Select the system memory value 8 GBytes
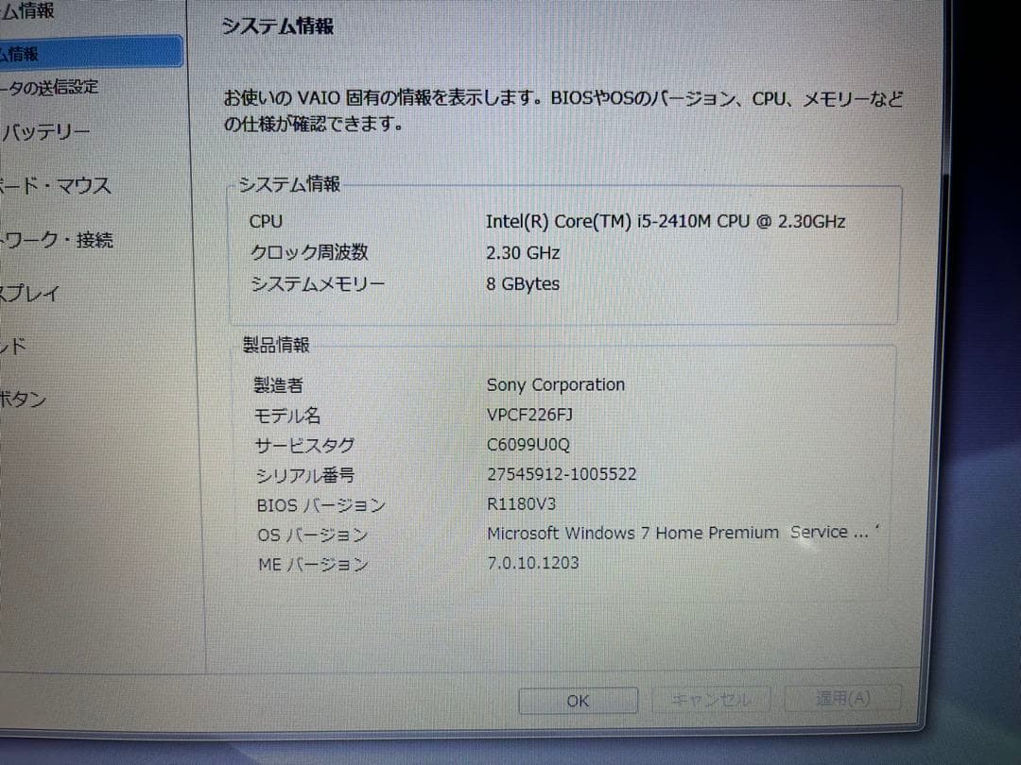1021x765 pixels. tap(523, 284)
